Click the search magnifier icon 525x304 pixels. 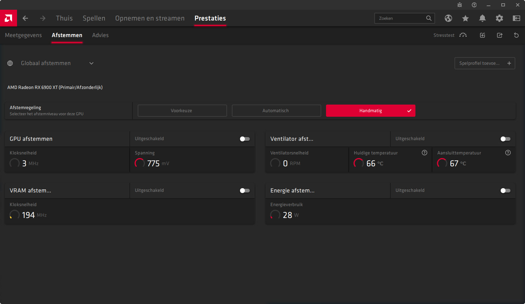pyautogui.click(x=429, y=18)
